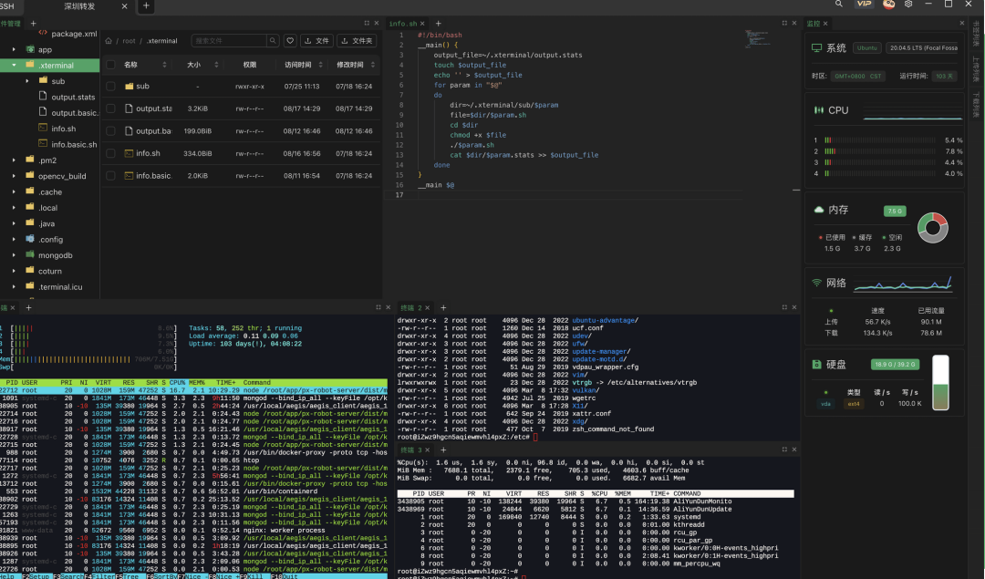Close the 深圳转发 session tab
This screenshot has width=985, height=579.
[124, 6]
